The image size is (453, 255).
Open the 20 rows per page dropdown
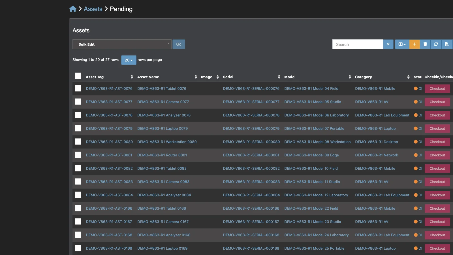pos(129,60)
